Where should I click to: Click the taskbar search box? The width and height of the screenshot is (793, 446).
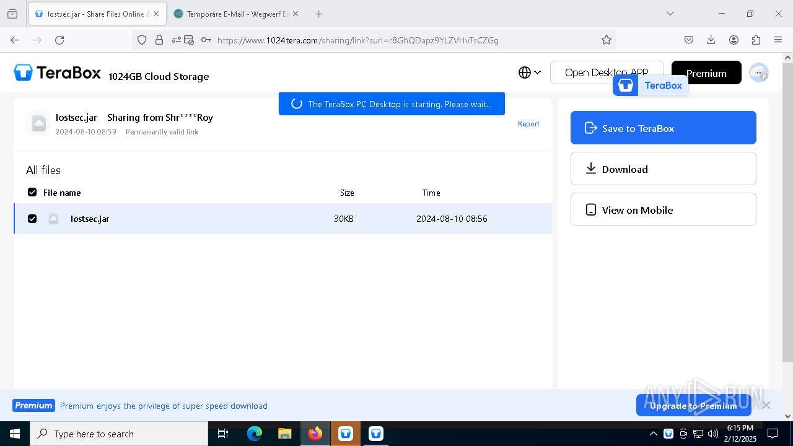[x=119, y=434]
